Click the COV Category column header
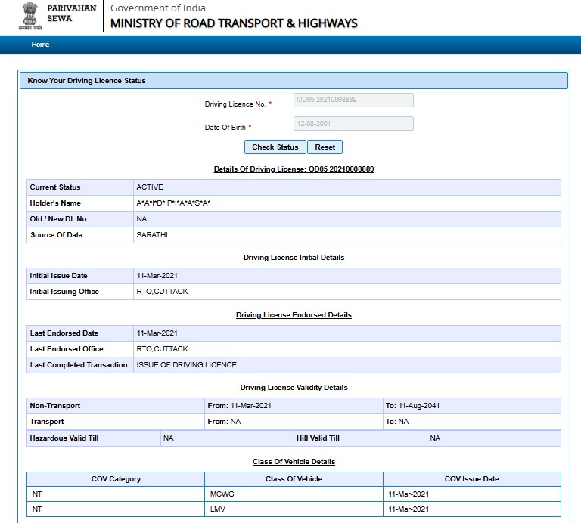581x523 pixels. click(x=116, y=479)
